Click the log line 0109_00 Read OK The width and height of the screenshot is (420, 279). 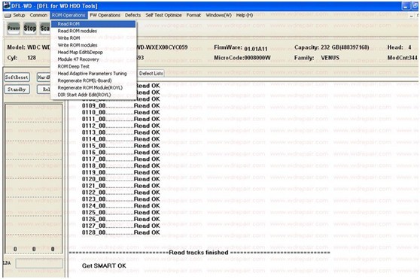120,106
